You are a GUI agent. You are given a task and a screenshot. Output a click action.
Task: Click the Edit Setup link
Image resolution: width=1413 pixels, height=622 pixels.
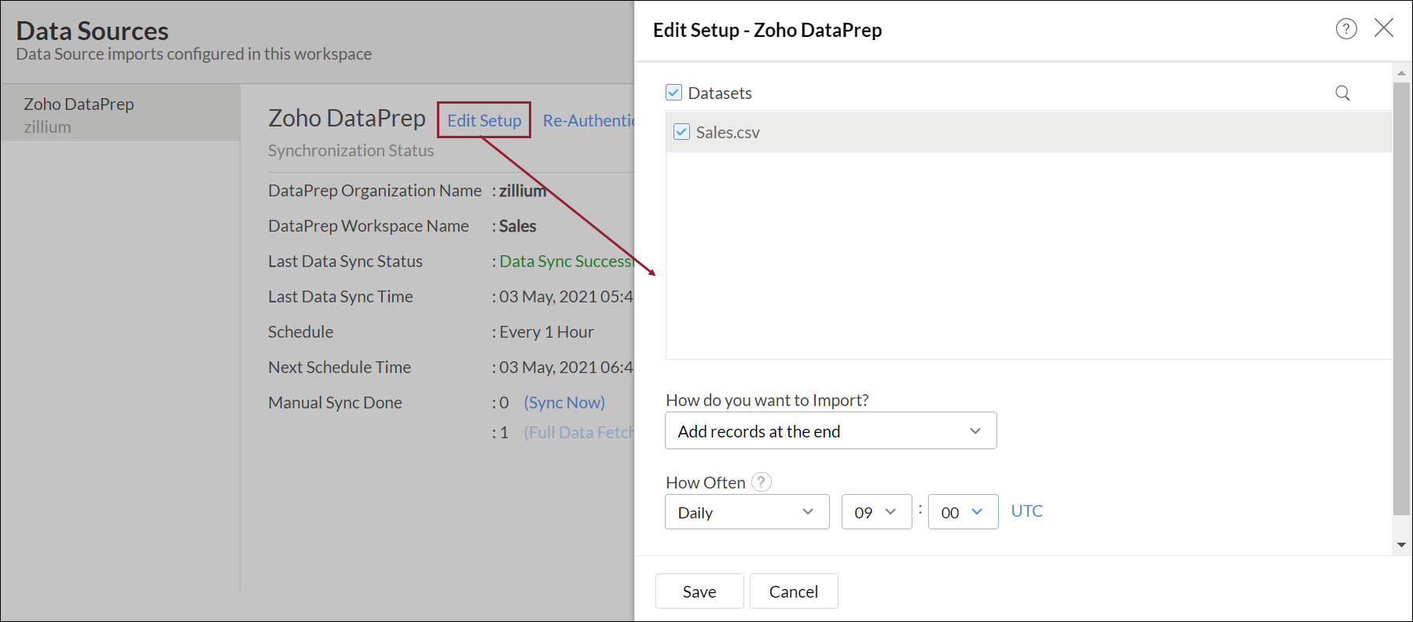(484, 120)
